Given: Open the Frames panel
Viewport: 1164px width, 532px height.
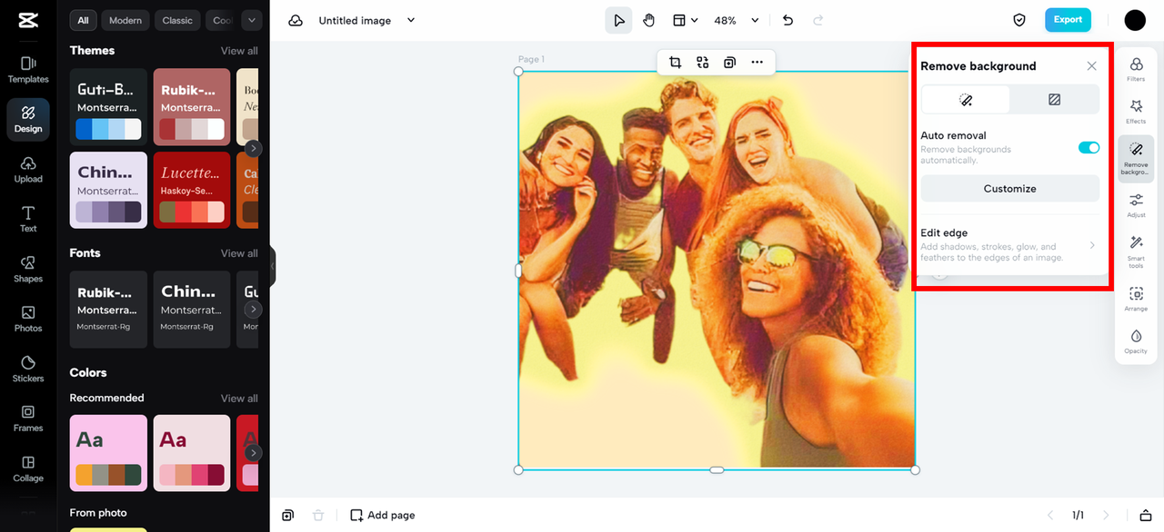Looking at the screenshot, I should pyautogui.click(x=28, y=418).
